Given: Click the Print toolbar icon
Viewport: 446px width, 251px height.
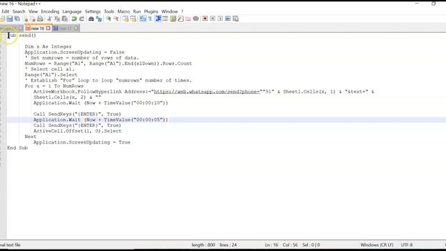Looking at the screenshot, I should tap(40, 19).
